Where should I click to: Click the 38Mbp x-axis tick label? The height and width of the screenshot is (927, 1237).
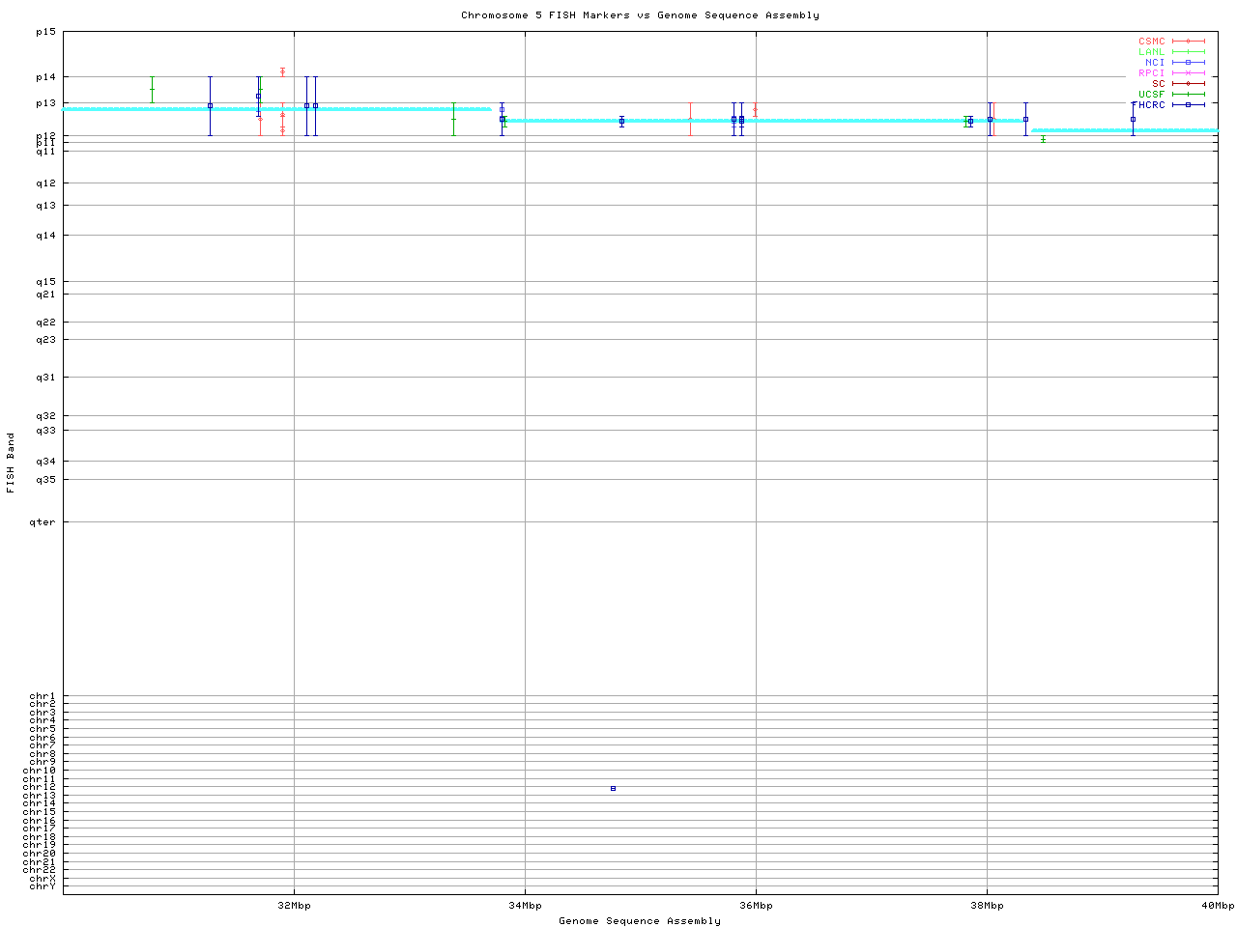click(x=987, y=906)
